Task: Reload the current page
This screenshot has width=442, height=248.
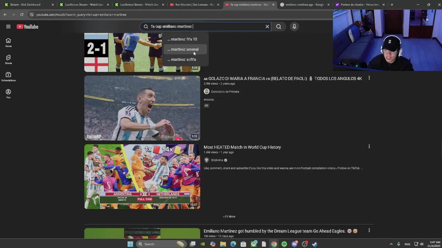Action: 21,14
